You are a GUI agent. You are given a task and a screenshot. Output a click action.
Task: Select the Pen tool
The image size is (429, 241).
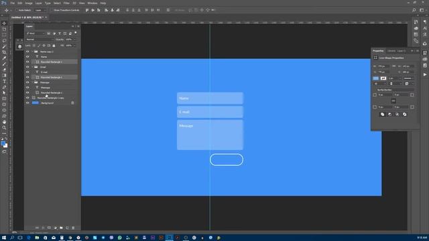(x=4, y=87)
